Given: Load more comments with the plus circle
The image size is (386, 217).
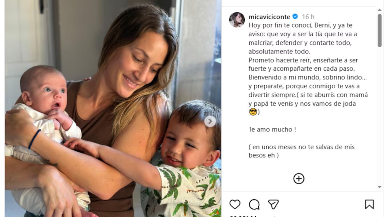Looking at the screenshot, I should pyautogui.click(x=299, y=178).
